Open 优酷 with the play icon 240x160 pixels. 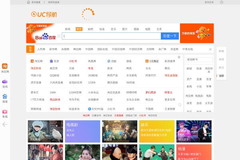pos(112,61)
